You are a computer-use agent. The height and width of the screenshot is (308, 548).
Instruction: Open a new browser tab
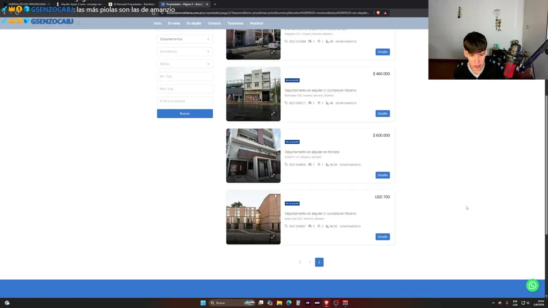(215, 4)
